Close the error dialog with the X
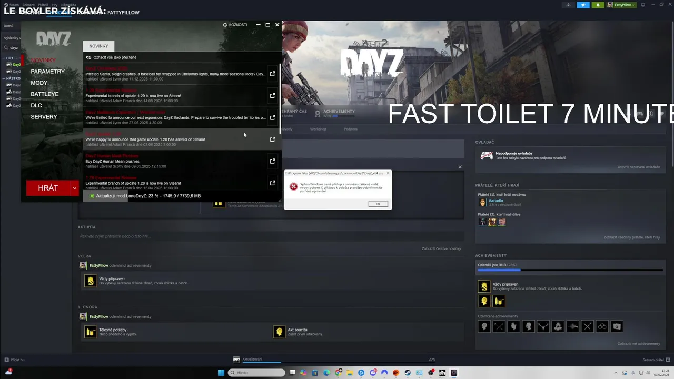The image size is (674, 379). coord(388,173)
